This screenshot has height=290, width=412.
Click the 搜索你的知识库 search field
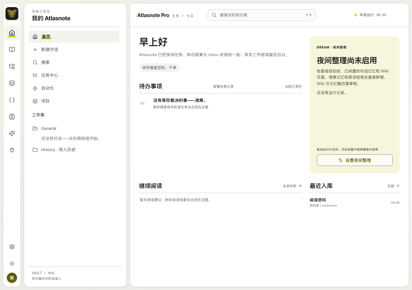coord(262,15)
